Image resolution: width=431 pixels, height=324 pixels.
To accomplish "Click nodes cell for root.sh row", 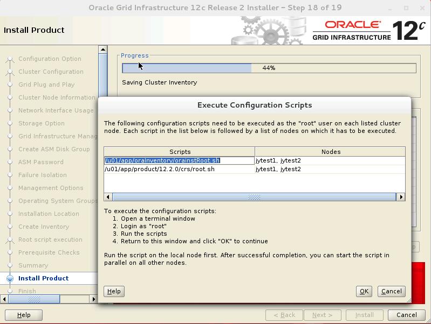I will click(x=330, y=169).
